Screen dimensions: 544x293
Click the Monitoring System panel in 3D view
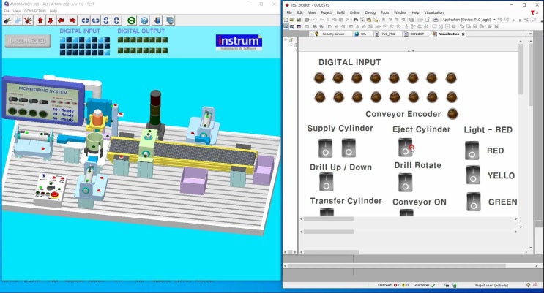(43, 102)
